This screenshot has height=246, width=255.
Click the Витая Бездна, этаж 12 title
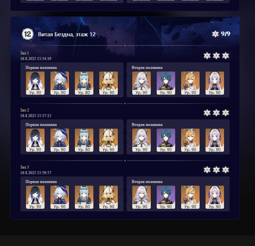pos(67,34)
